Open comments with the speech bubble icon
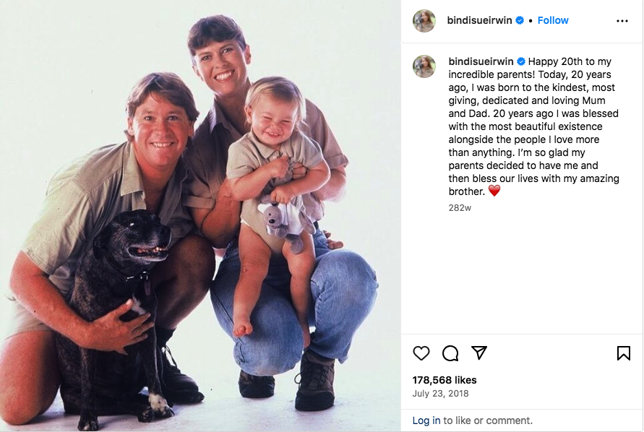Viewport: 644px width, 432px height. point(450,353)
